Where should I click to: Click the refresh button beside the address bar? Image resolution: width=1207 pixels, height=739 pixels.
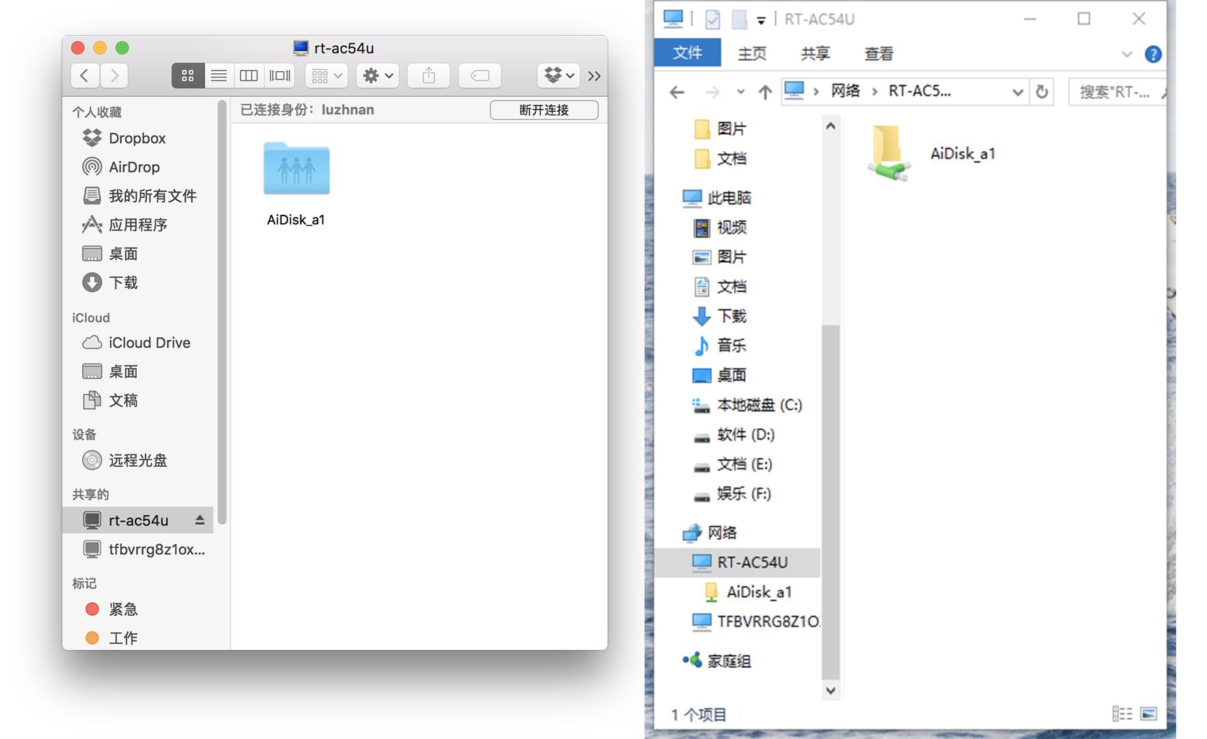[x=1041, y=92]
